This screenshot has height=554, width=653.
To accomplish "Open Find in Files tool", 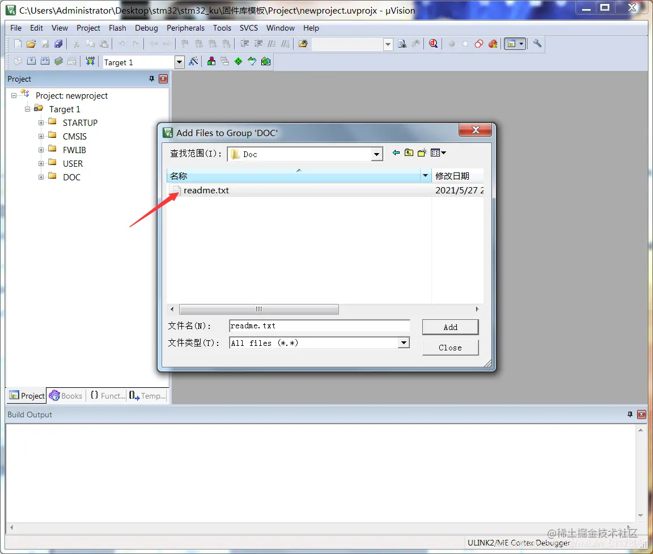I will coord(303,44).
